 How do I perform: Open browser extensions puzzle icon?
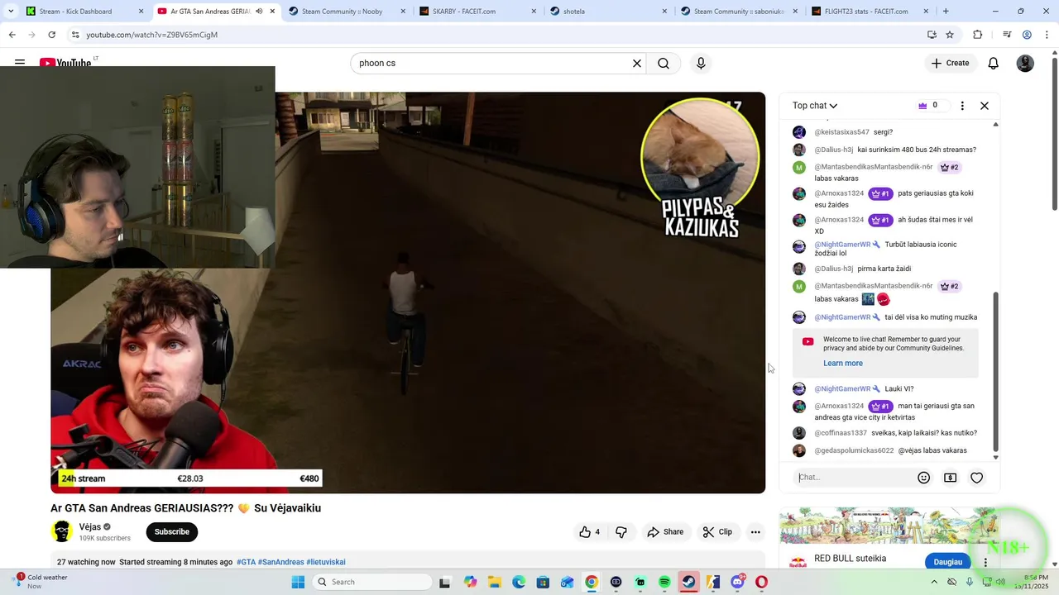tap(978, 35)
